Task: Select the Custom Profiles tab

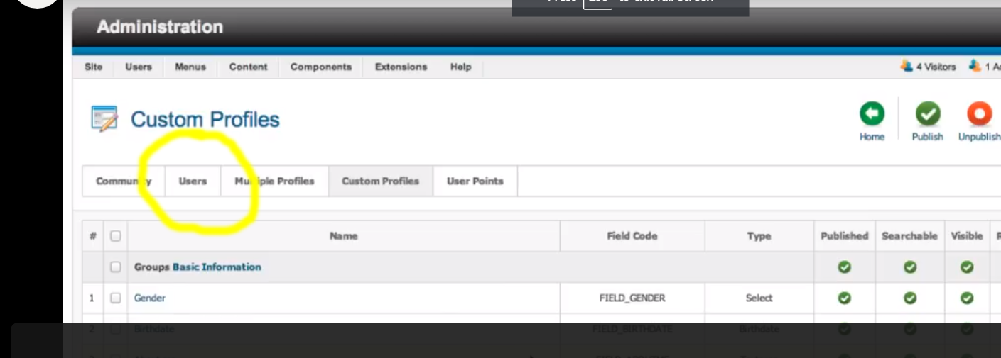Action: tap(381, 181)
